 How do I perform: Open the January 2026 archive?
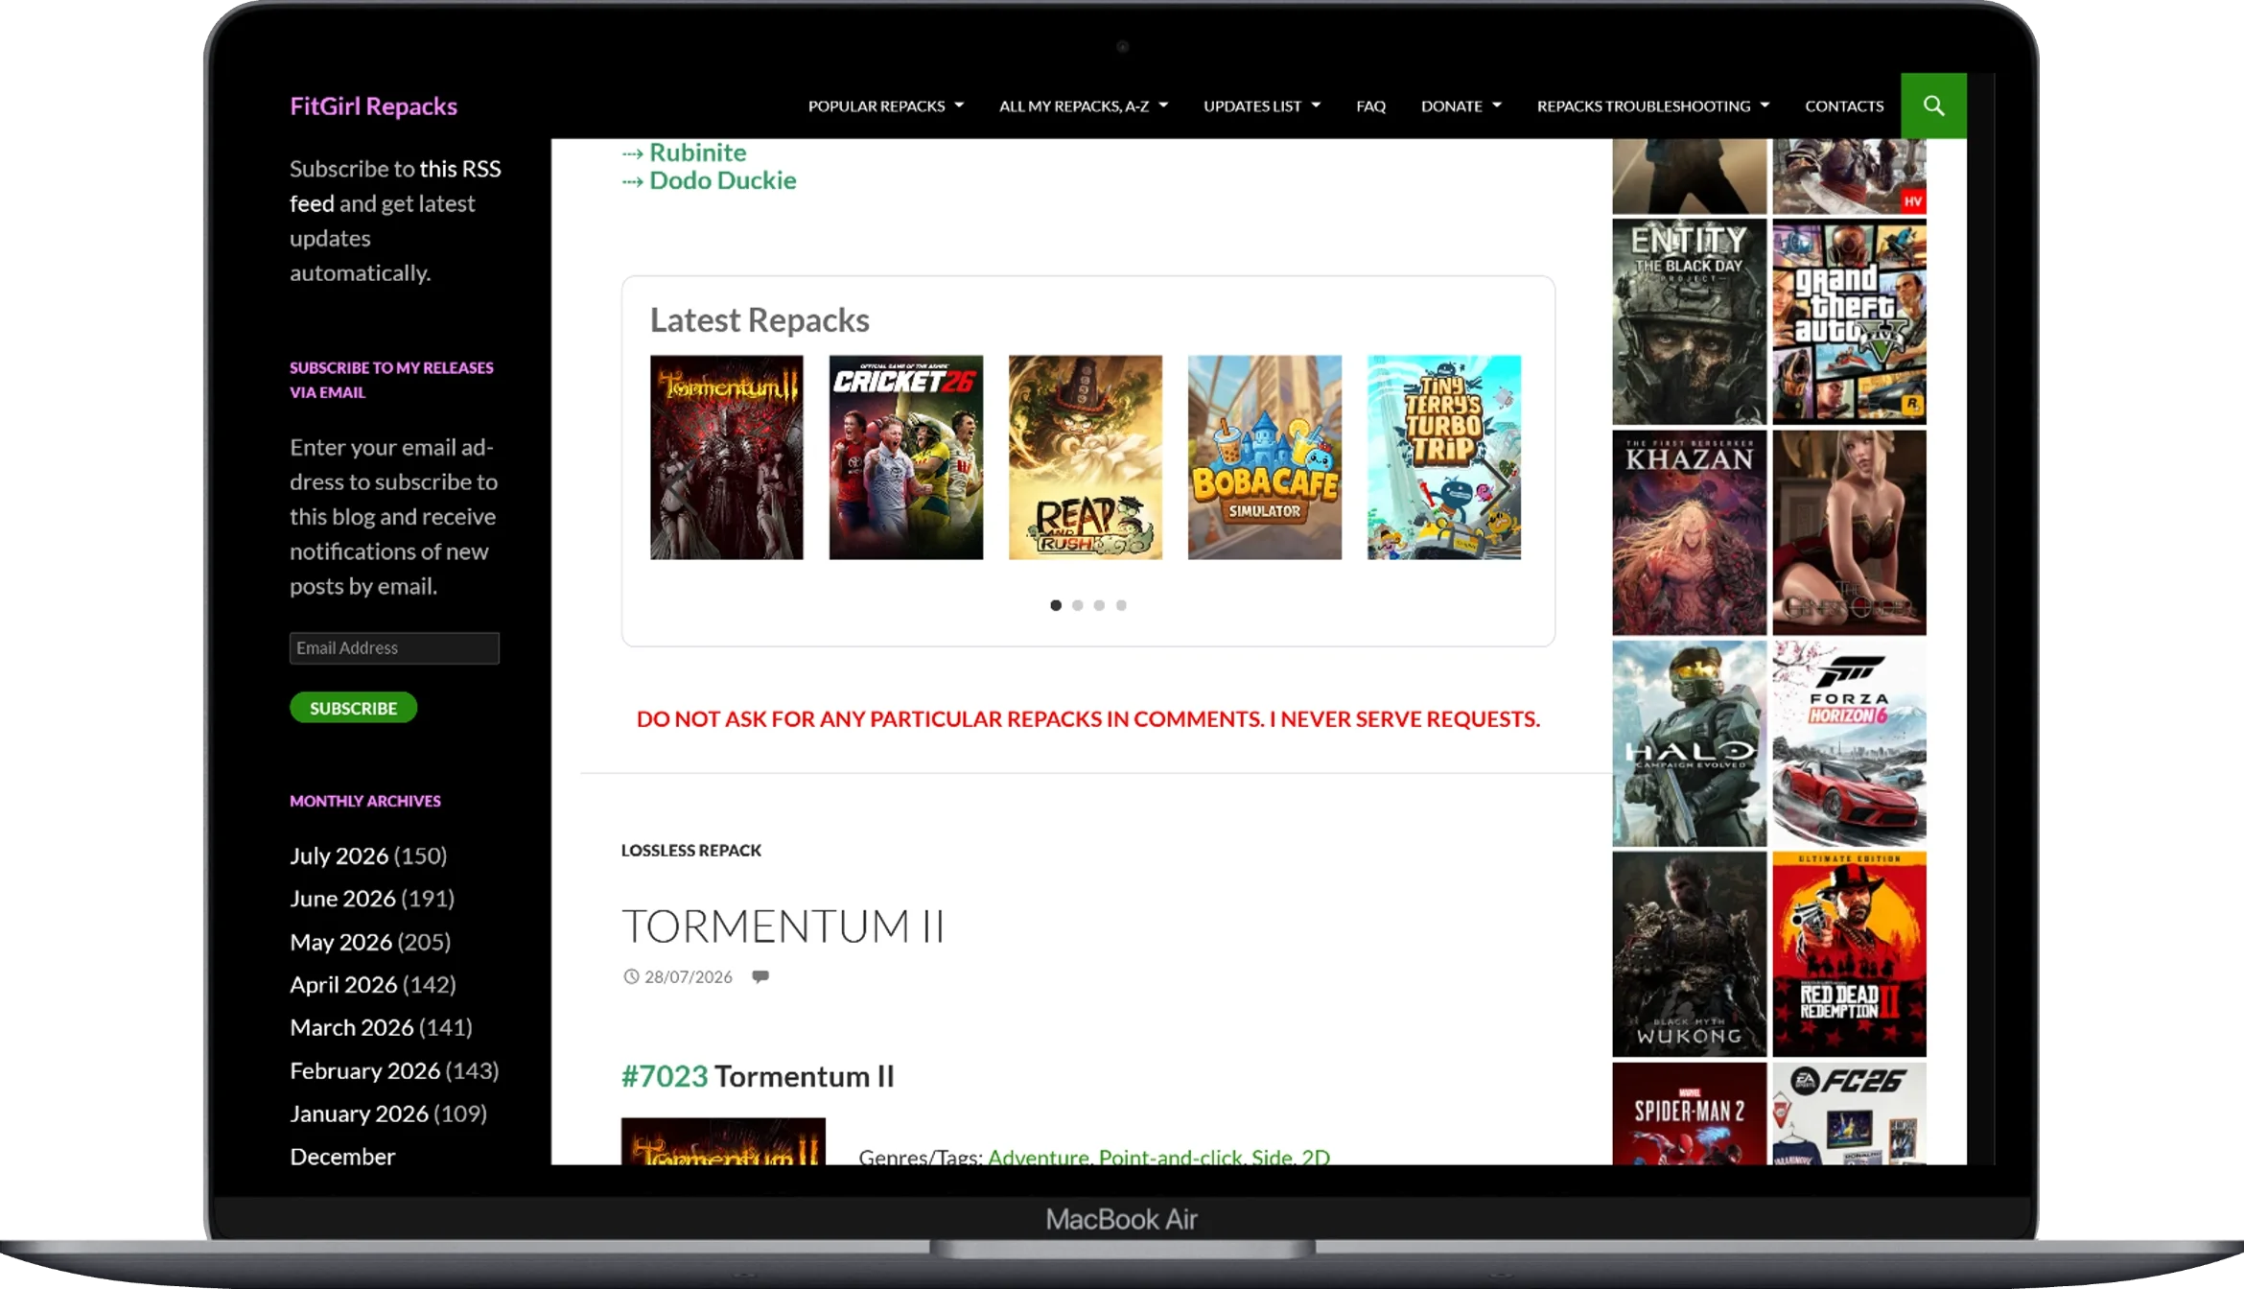tap(359, 1114)
